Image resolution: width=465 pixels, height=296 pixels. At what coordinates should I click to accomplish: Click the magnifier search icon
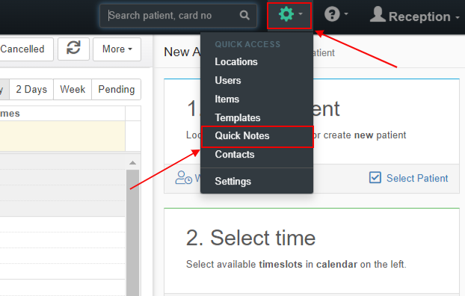coord(244,15)
